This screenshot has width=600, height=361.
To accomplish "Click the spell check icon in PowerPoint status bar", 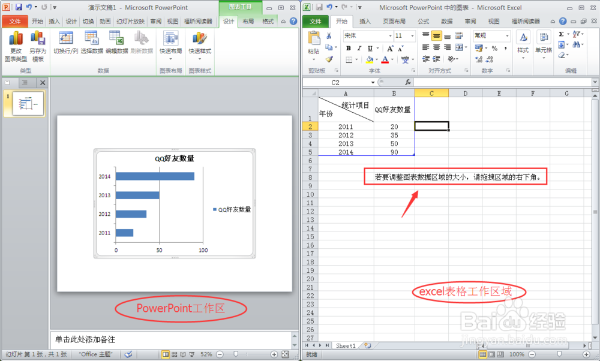I will click(x=128, y=354).
